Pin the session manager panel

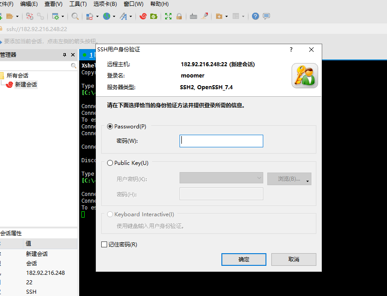(64, 55)
